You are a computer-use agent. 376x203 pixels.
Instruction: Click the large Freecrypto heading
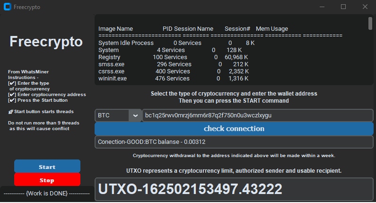[x=46, y=42]
